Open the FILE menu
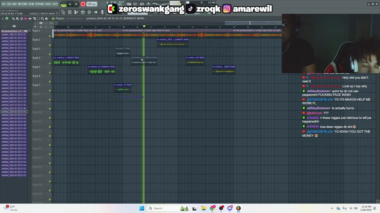Viewport: 380px width, 213px height. (x=4, y=4)
